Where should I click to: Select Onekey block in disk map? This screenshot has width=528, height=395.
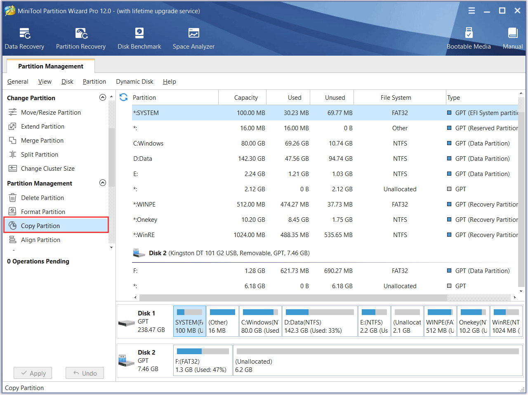(473, 321)
